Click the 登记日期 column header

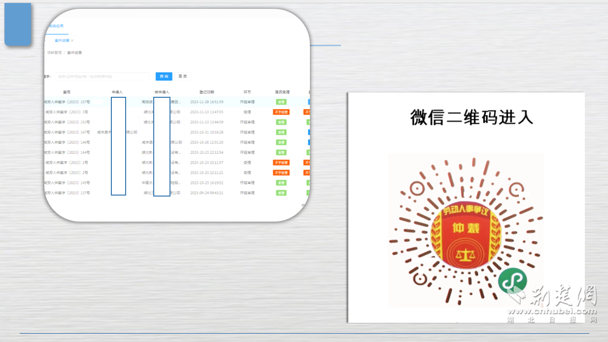tap(207, 92)
